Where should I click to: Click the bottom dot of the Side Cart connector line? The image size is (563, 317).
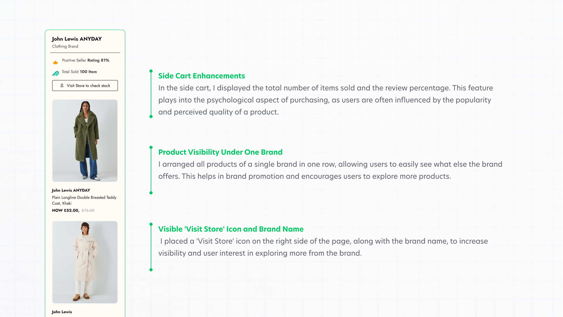click(x=151, y=116)
